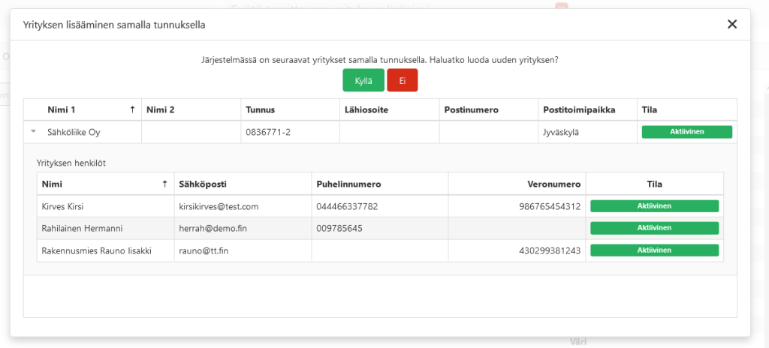Click Kirves Kirsi's Aktiivinen status badge

pos(654,206)
